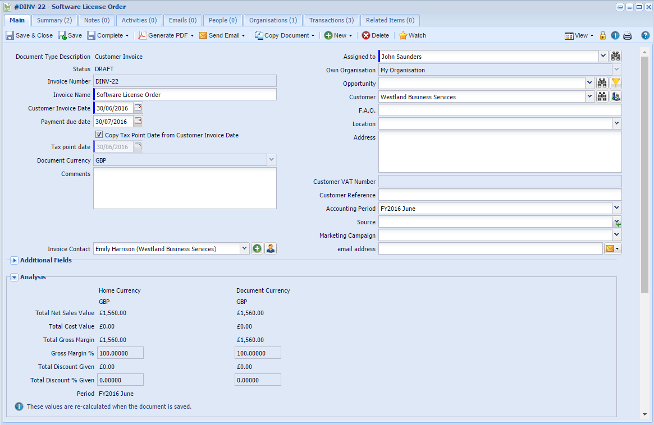Click the Save toolbar button
Viewport: 654px width, 425px height.
70,35
